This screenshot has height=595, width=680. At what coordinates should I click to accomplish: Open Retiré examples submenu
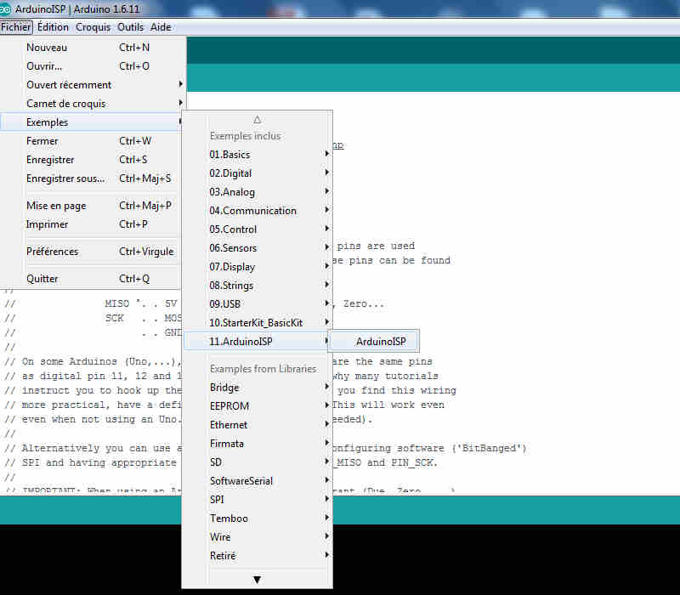(258, 556)
